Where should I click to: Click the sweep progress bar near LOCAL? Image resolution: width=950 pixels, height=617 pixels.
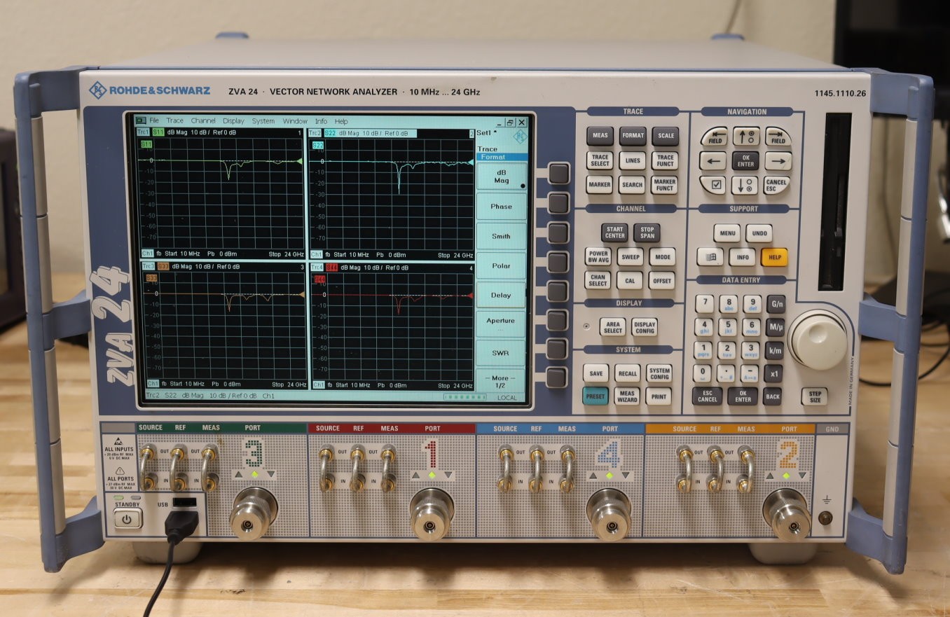(465, 397)
